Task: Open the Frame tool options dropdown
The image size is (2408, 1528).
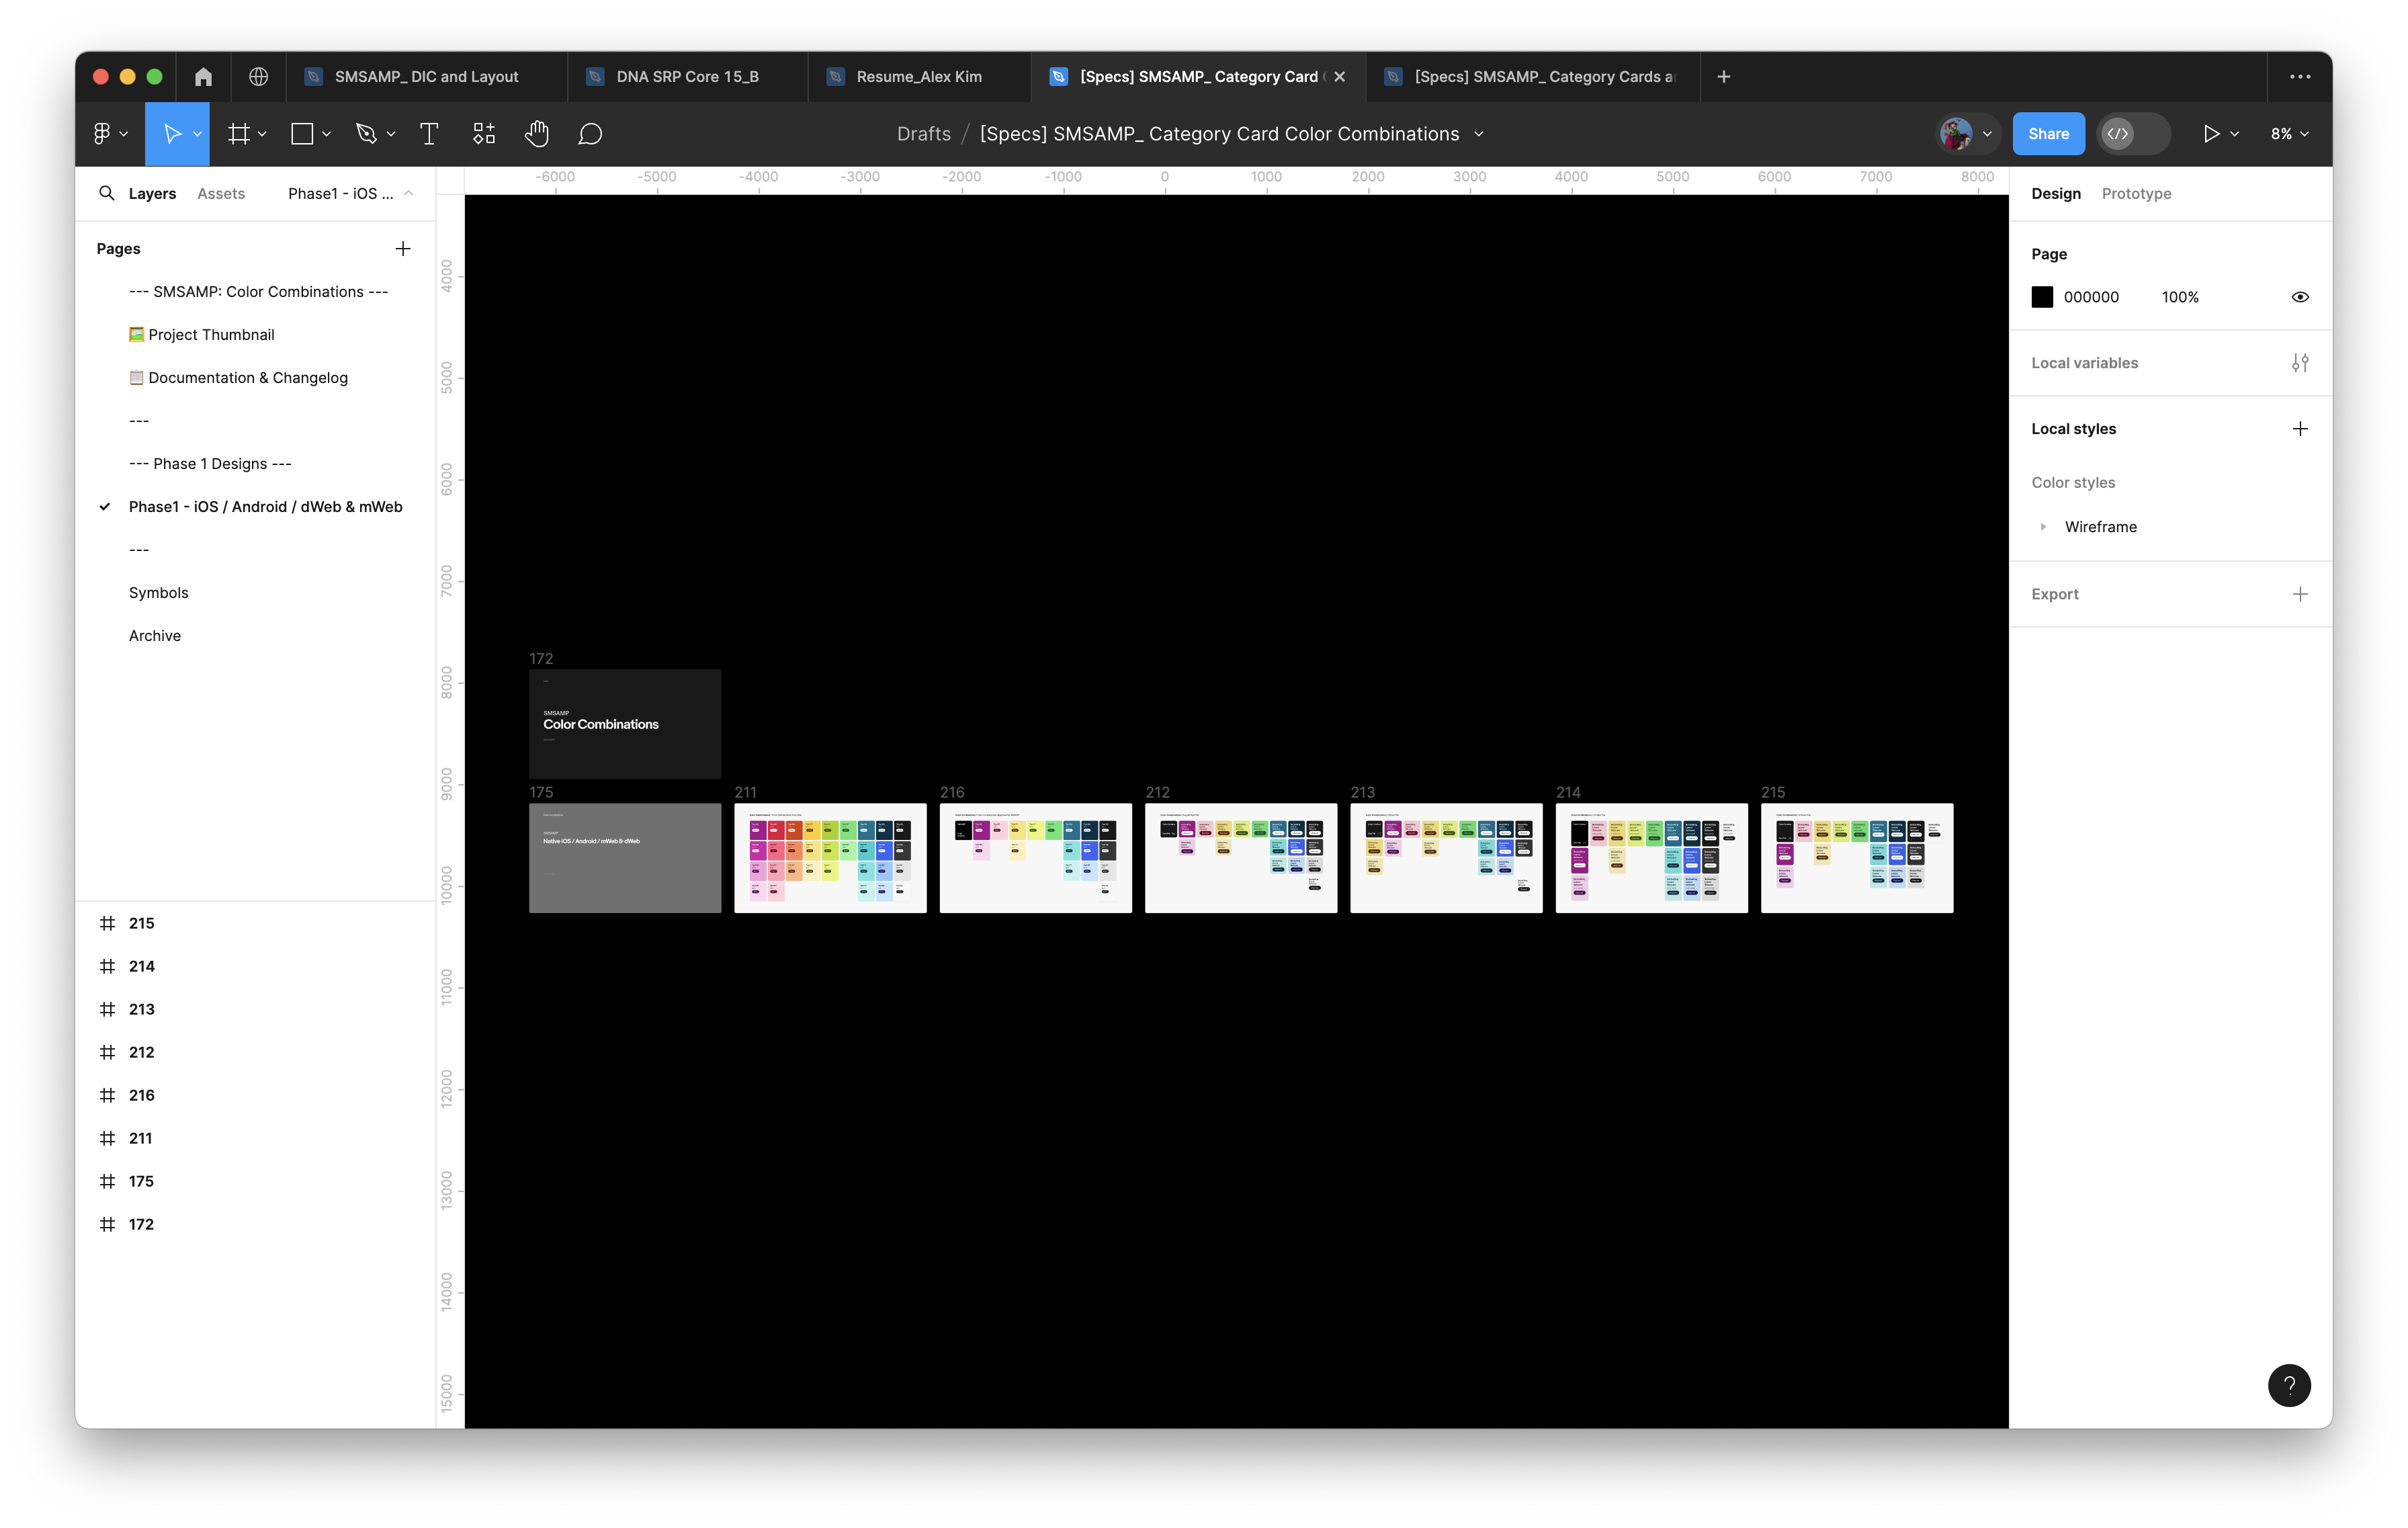Action: coord(262,134)
